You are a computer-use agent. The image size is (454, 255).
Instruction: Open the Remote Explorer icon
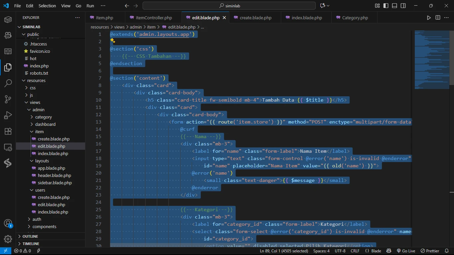8,147
